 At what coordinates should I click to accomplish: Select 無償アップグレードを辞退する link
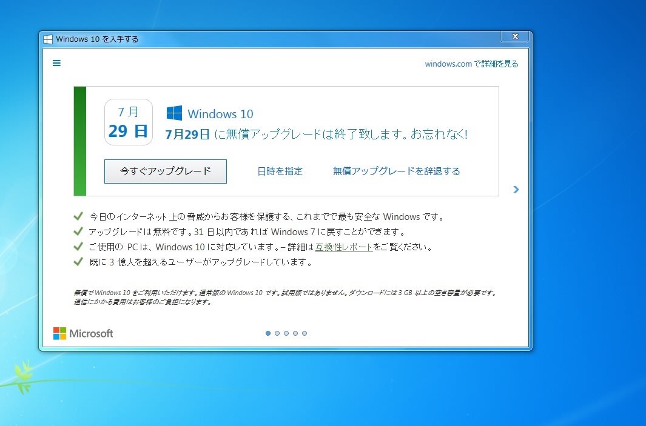[x=396, y=171]
